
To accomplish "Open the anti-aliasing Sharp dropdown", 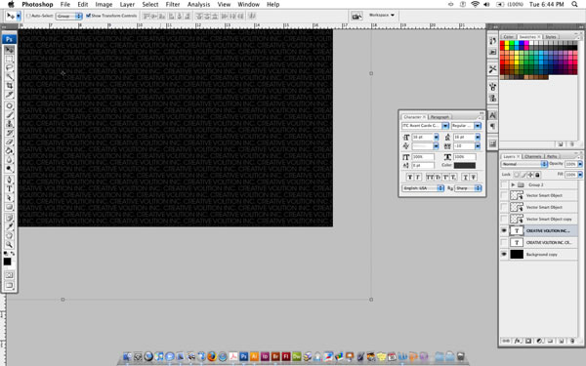I will tap(468, 188).
